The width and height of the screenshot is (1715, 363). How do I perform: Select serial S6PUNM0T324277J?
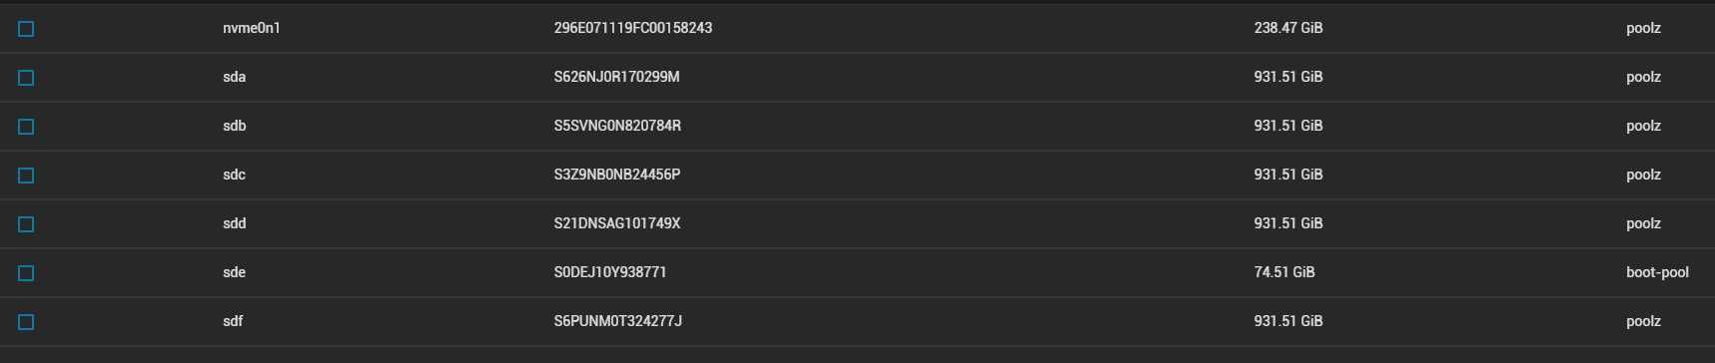(618, 321)
